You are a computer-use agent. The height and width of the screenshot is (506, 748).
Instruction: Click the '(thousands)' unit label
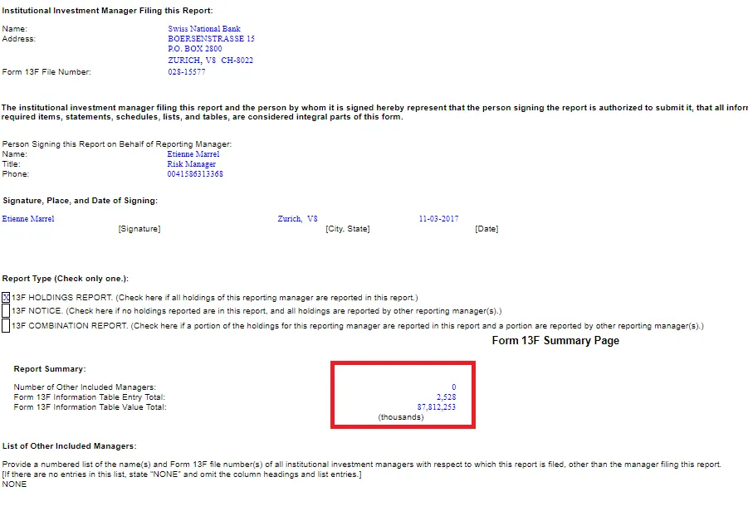(x=401, y=417)
